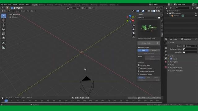Click the Wind Speed slider

[148, 80]
